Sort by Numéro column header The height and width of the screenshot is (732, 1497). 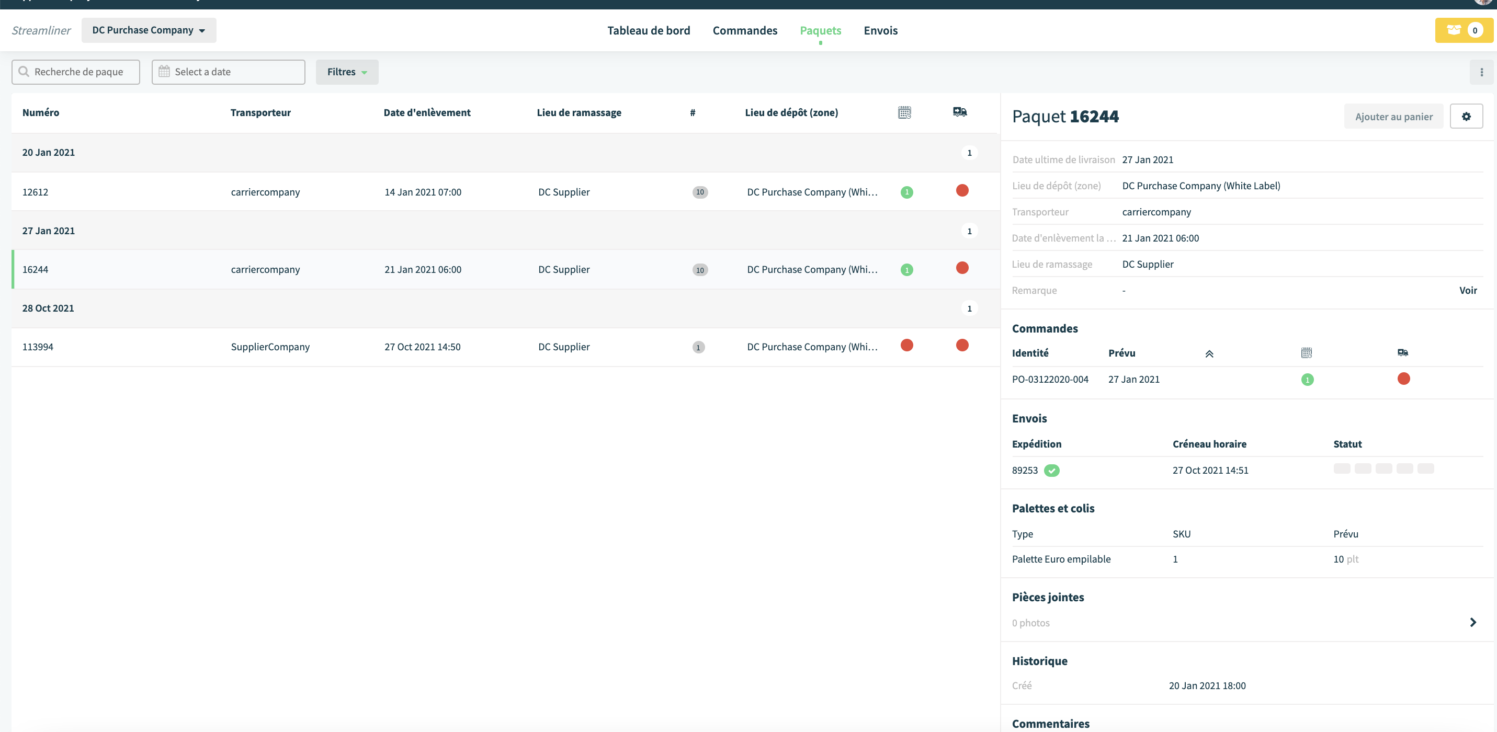pos(41,113)
